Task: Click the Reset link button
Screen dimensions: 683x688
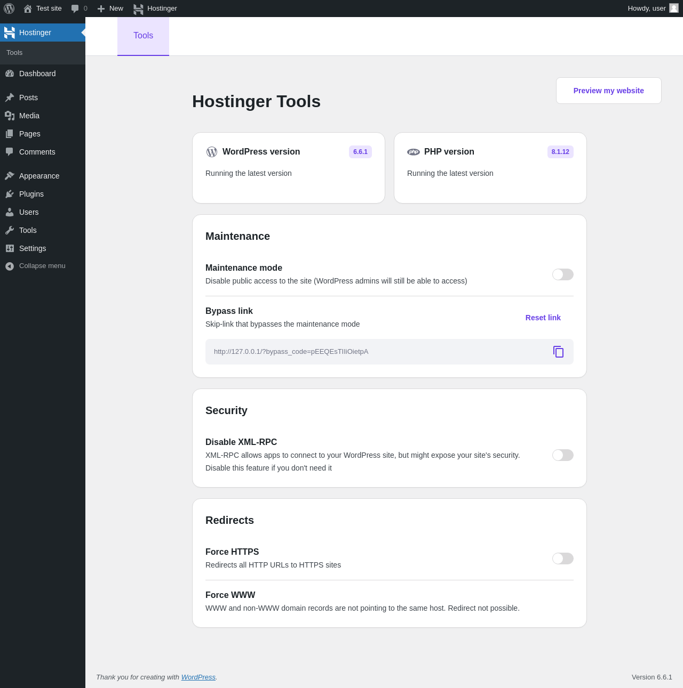Action: coord(543,318)
